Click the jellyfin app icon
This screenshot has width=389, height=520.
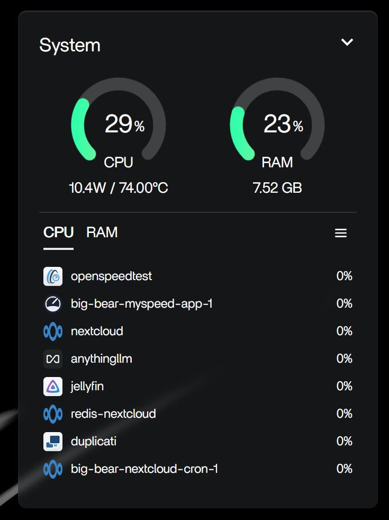53,387
